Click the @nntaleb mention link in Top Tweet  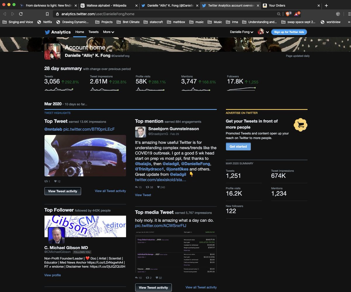pos(53,129)
